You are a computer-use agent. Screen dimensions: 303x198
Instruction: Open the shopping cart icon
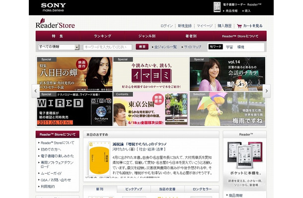[x=239, y=26]
